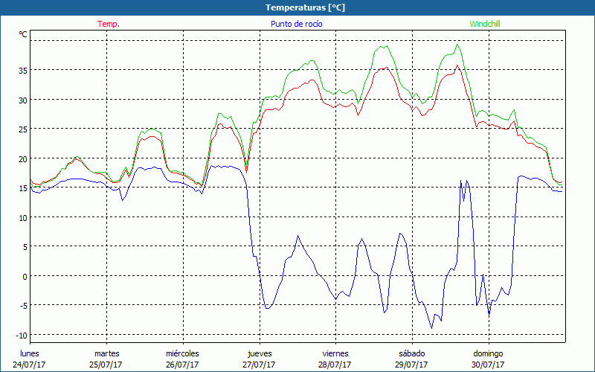Click the 35 value on the temperature axis
Image resolution: width=595 pixels, height=372 pixels.
click(x=23, y=71)
